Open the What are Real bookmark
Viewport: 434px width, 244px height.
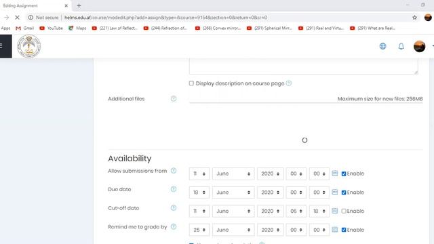[x=373, y=28]
